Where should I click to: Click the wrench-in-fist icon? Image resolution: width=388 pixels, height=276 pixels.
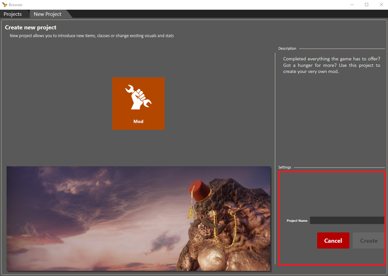pyautogui.click(x=138, y=97)
